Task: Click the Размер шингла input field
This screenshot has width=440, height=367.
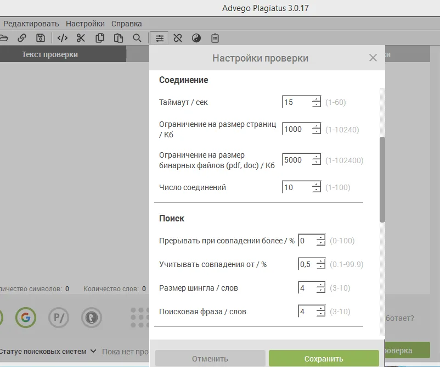Action: (x=307, y=288)
